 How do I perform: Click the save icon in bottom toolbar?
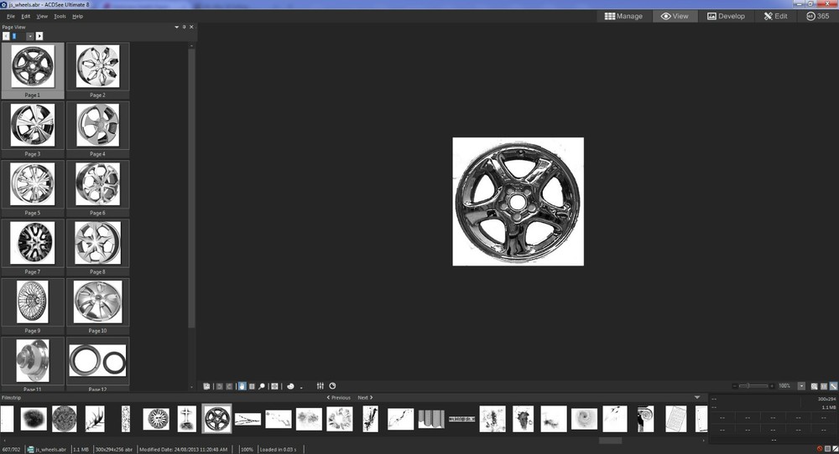207,386
